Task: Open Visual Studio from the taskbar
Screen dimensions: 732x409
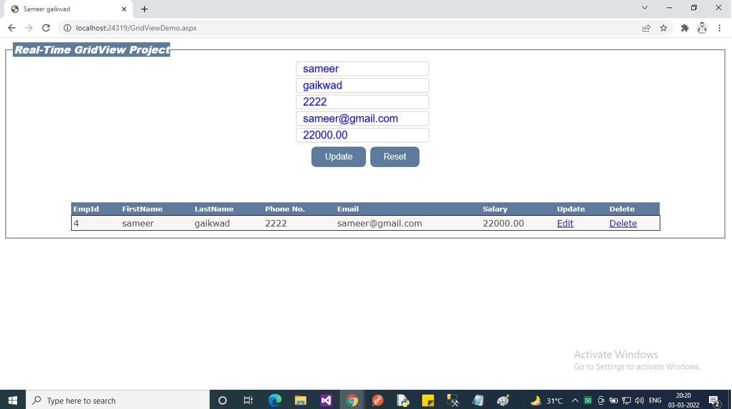Action: [x=326, y=400]
